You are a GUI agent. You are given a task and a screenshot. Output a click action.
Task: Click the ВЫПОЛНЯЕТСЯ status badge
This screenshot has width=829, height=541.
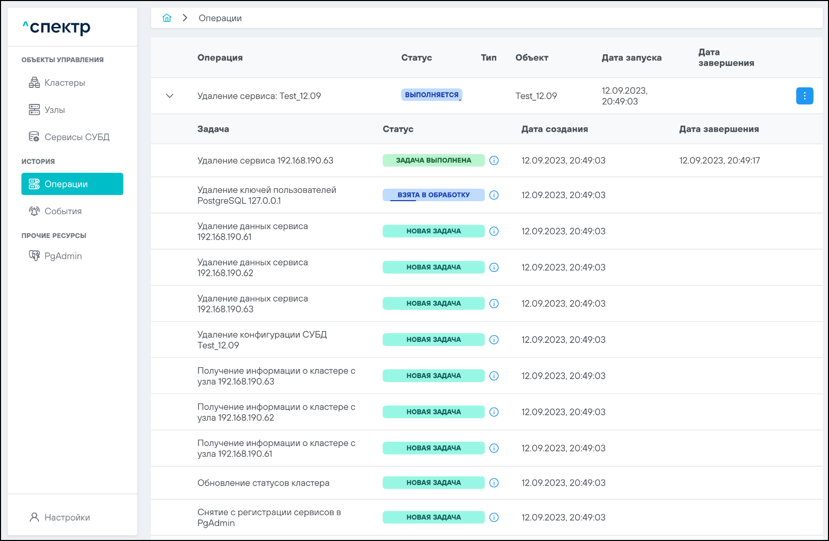432,95
